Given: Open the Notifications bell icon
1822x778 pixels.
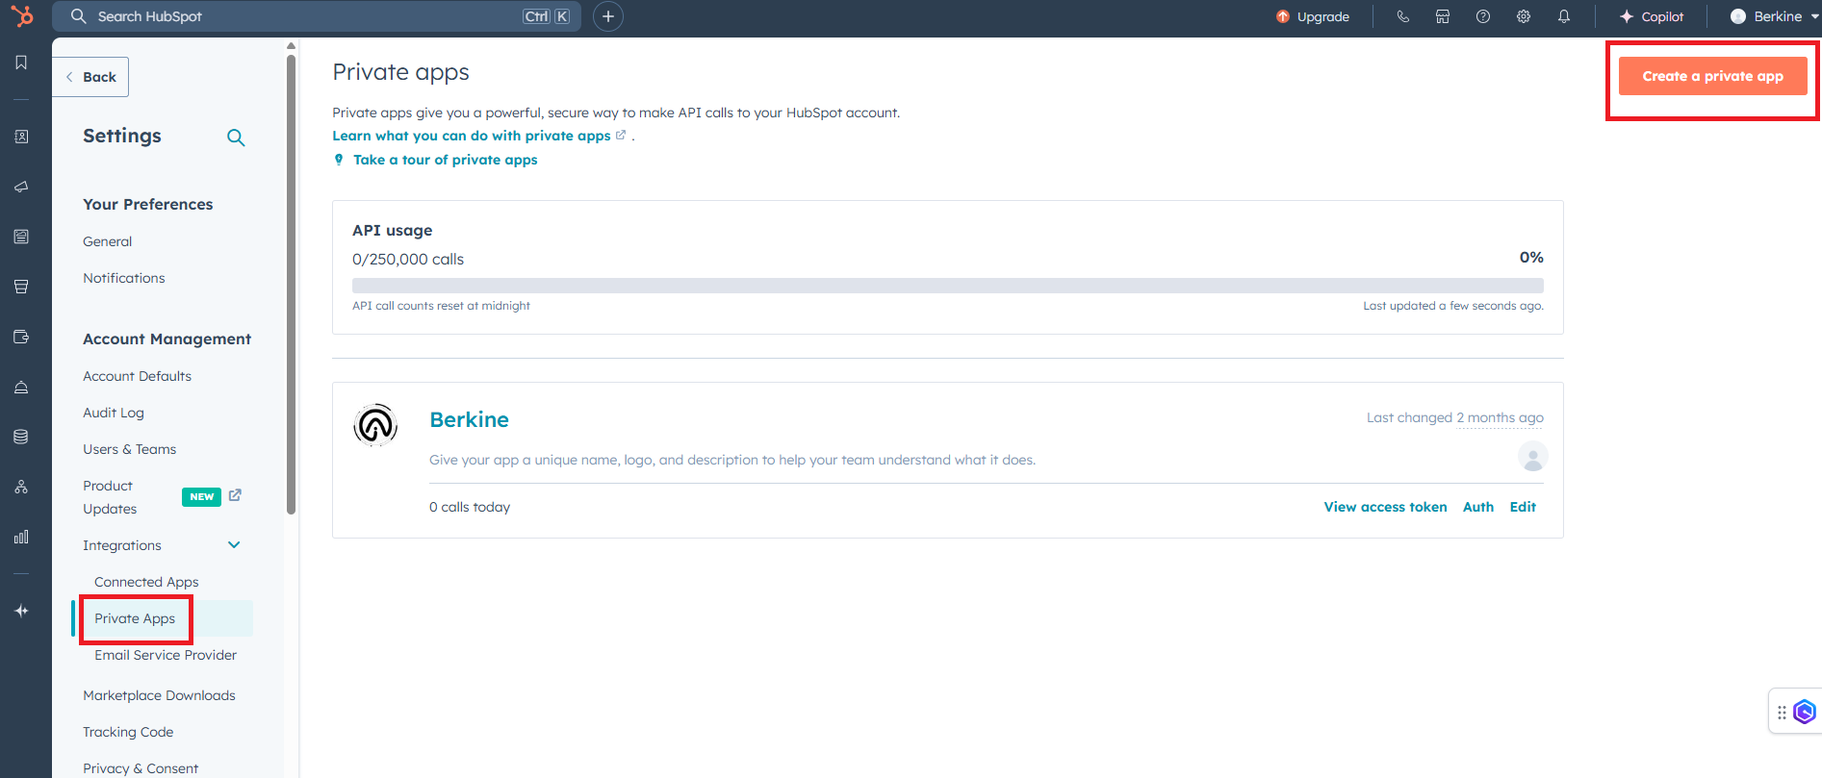Looking at the screenshot, I should coord(1564,16).
